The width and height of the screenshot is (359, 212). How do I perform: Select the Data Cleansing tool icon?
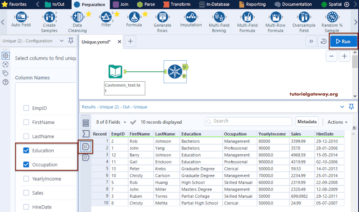(77, 18)
